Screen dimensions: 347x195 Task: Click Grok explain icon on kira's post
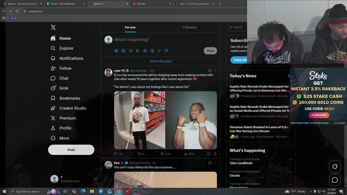(210, 163)
